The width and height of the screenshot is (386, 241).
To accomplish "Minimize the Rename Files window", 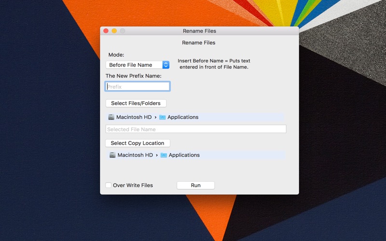I will [114, 31].
